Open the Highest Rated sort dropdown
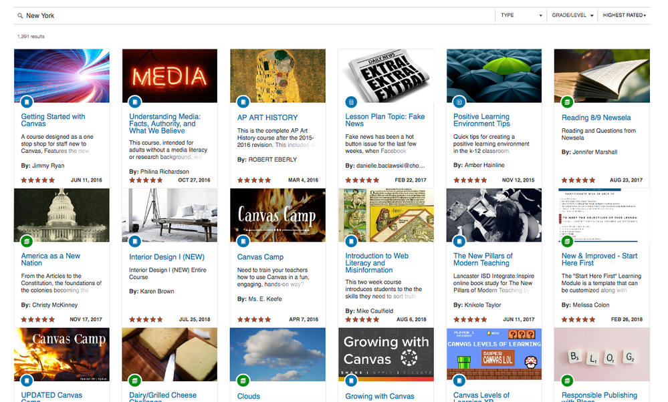The image size is (668, 402). click(624, 15)
